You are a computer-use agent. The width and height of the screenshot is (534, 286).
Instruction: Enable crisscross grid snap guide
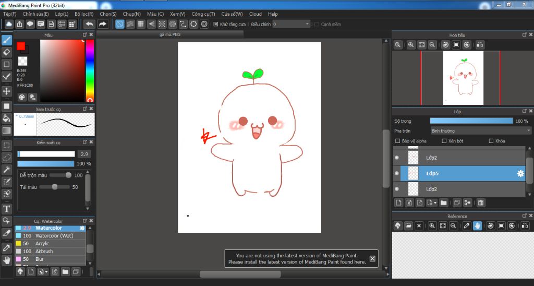point(141,24)
